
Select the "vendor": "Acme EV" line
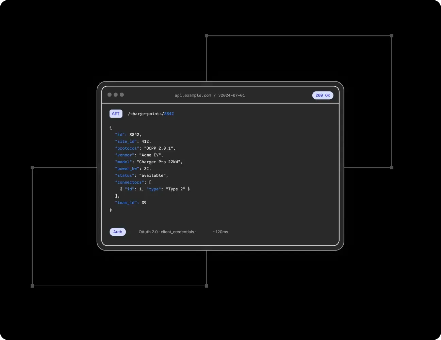point(139,155)
